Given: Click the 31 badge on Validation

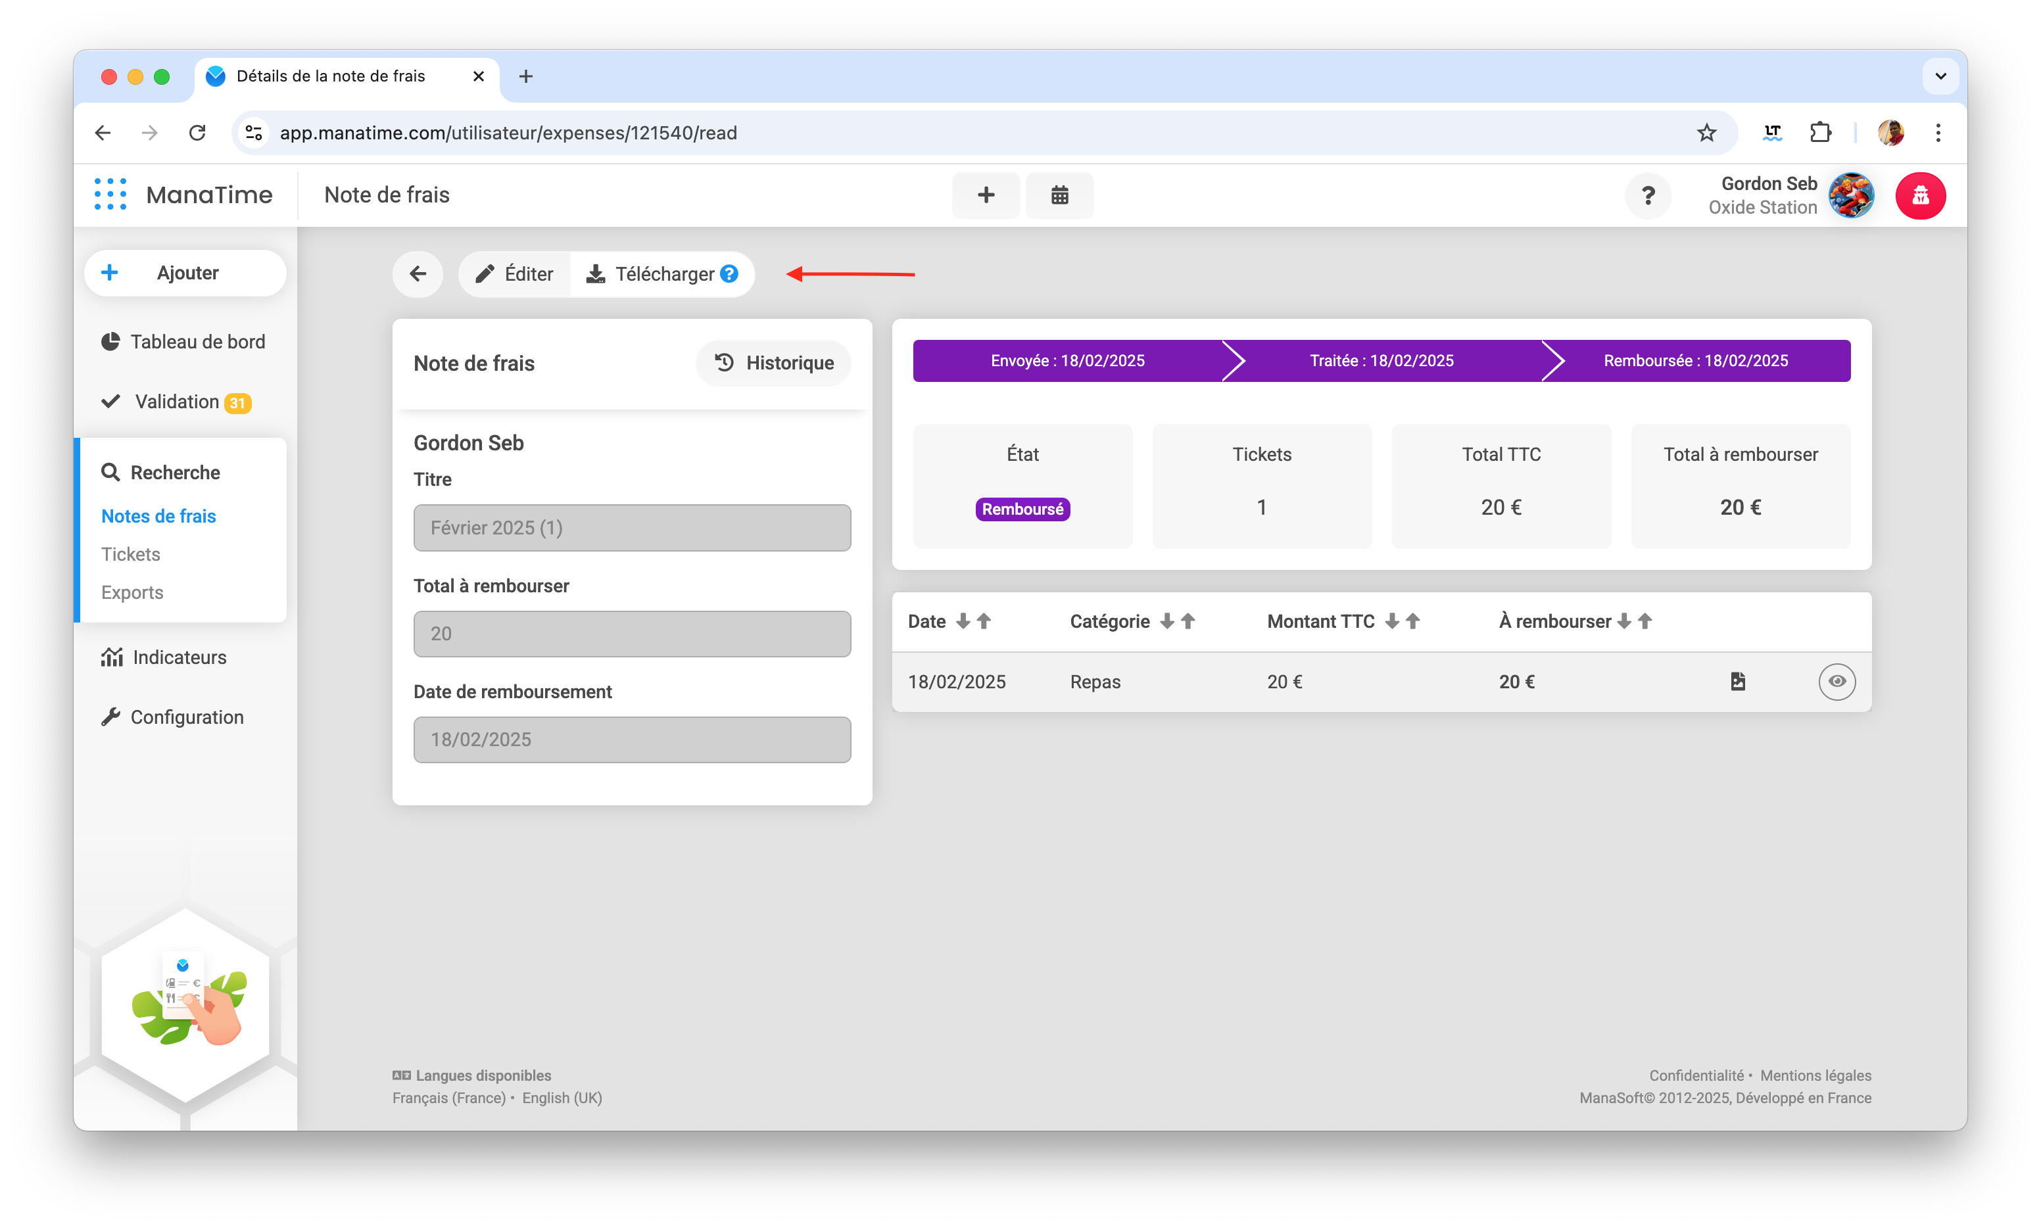Looking at the screenshot, I should coord(237,403).
